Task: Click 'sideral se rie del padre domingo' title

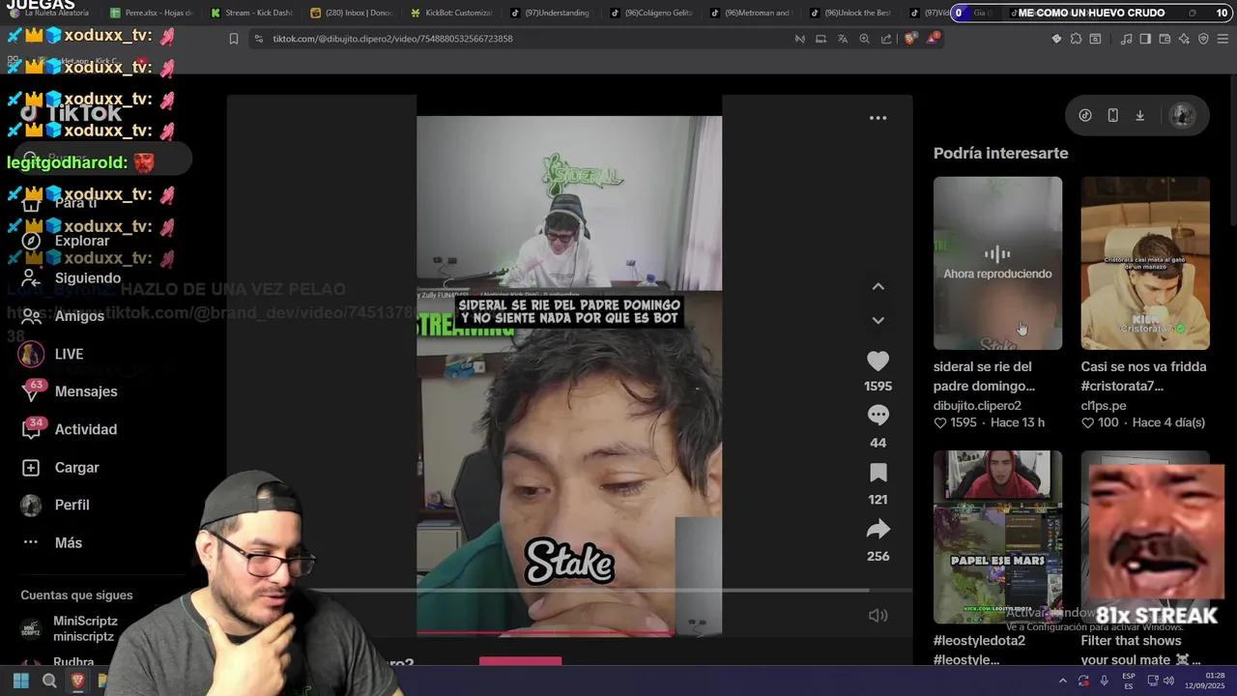Action: (x=984, y=376)
